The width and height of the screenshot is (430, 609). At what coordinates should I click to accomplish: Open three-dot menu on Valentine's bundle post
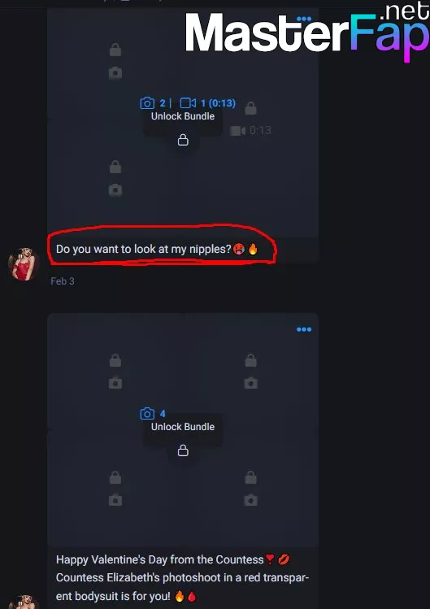304,329
